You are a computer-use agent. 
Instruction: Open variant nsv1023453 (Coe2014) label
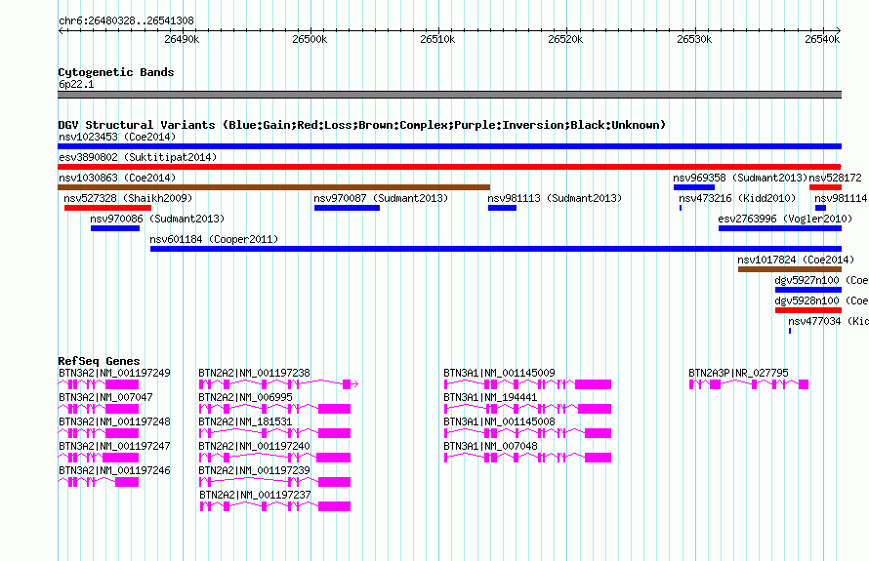(x=117, y=137)
